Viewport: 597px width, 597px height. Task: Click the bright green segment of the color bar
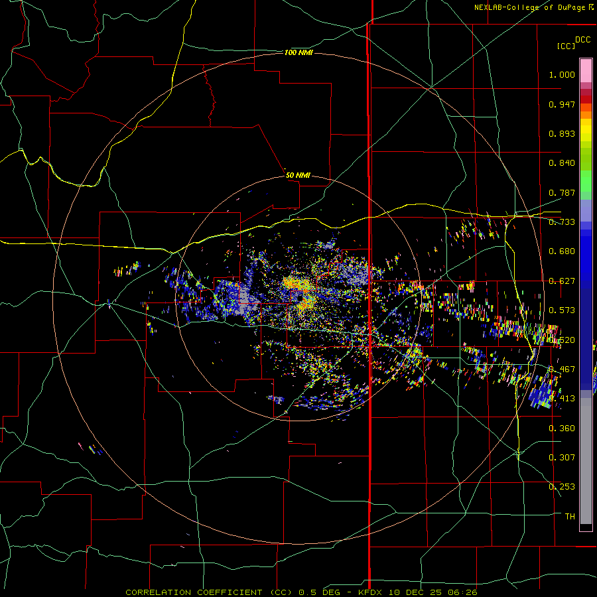(x=586, y=181)
